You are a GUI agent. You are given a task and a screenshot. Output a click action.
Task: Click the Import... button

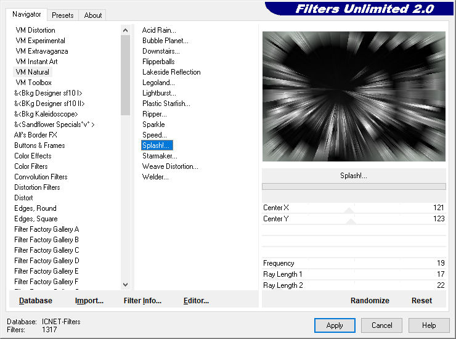tap(89, 301)
